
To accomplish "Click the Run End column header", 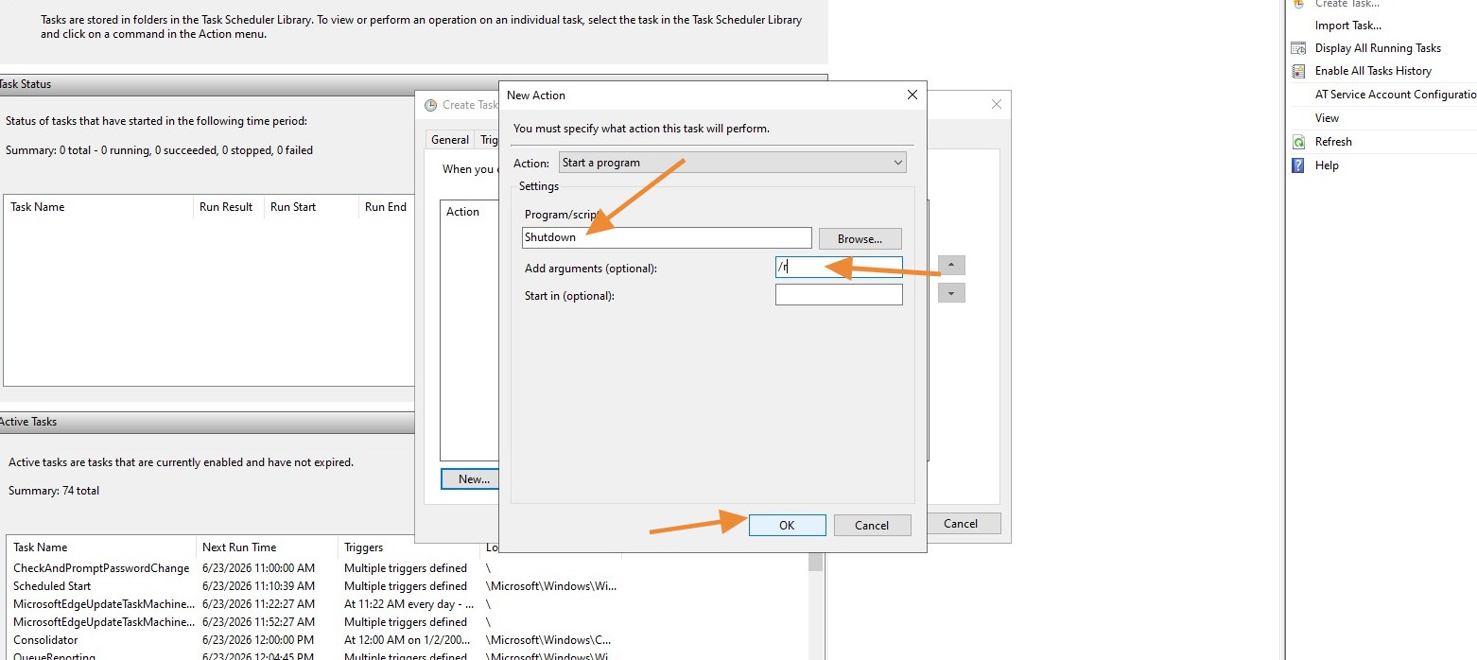I will tap(386, 207).
